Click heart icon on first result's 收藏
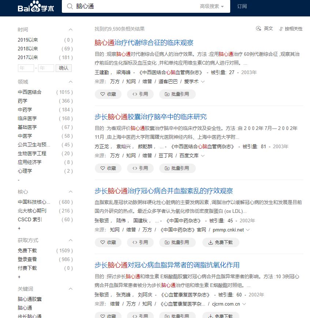This screenshot has width=310, height=318. pos(102,94)
